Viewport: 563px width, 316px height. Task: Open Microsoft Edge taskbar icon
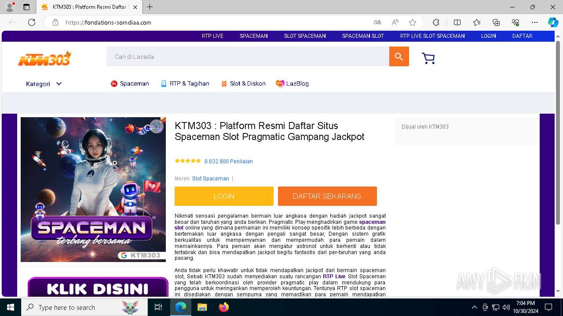pyautogui.click(x=181, y=307)
